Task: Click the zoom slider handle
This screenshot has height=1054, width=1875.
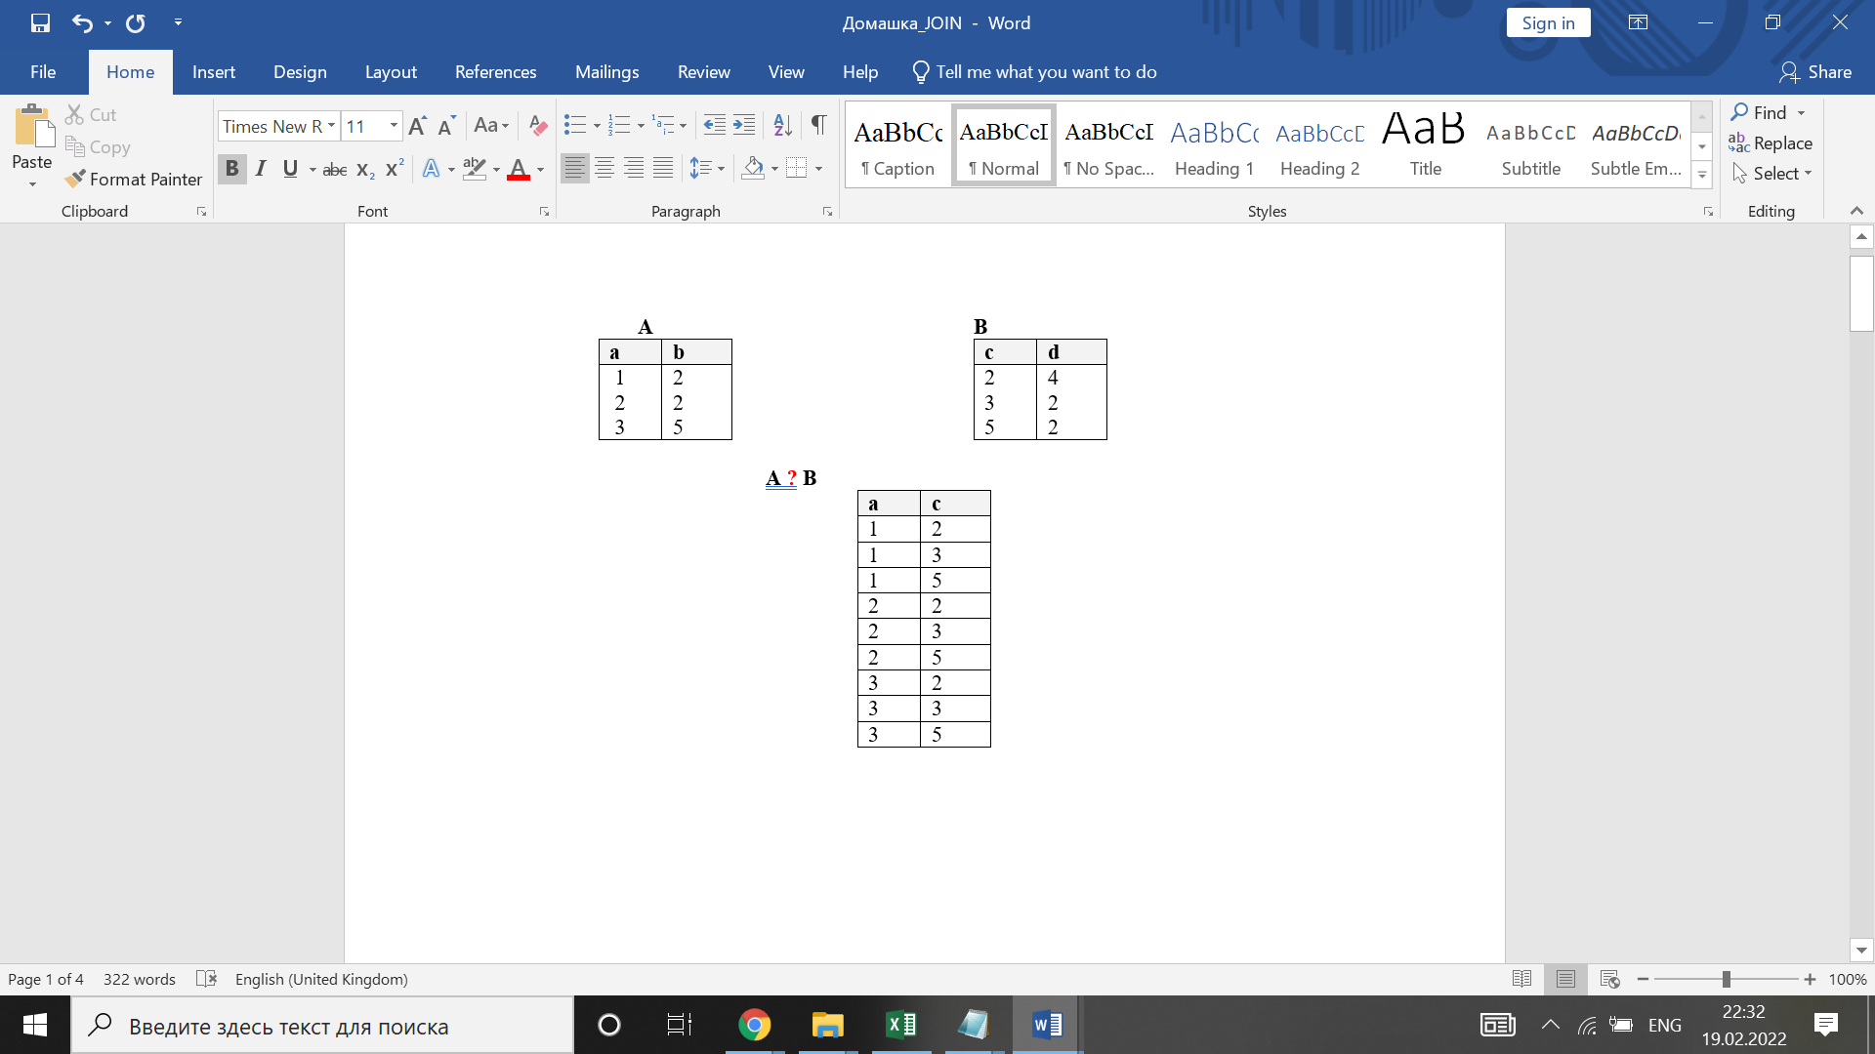Action: coord(1726,979)
